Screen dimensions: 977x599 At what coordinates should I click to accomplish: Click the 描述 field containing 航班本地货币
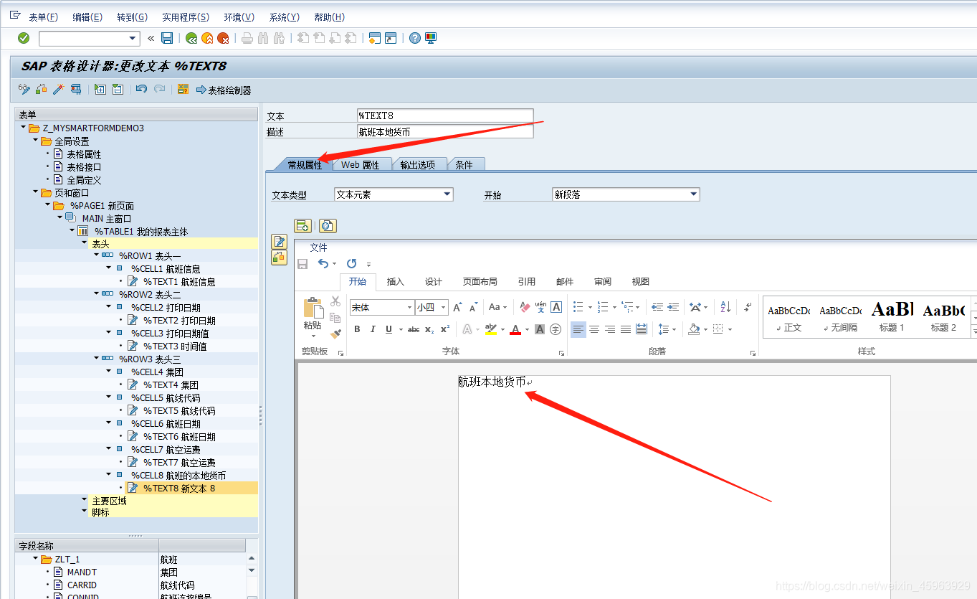pyautogui.click(x=445, y=131)
